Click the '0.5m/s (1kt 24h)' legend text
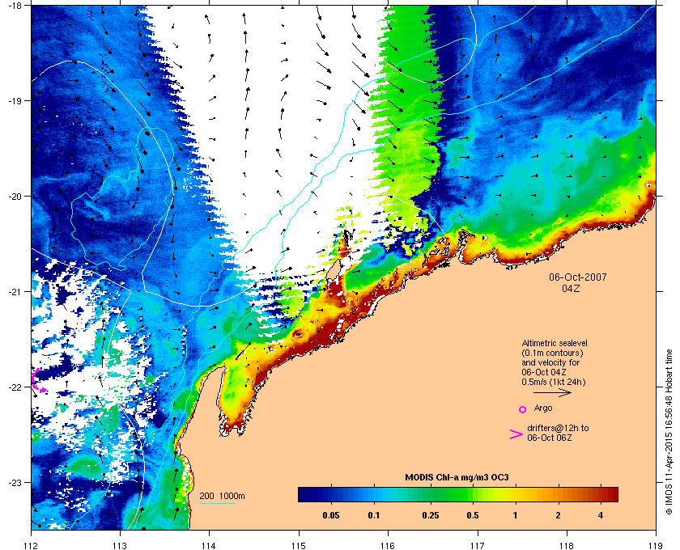Viewport: 680px width, 550px height. [x=554, y=382]
